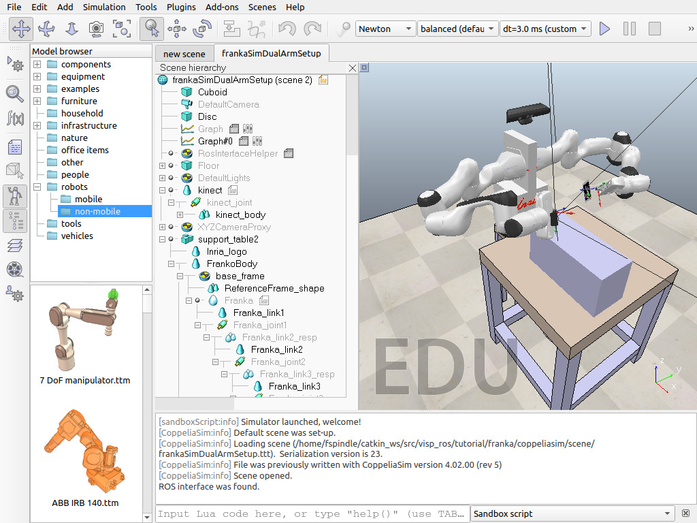This screenshot has height=523, width=697.
Task: Open the calculation modules (f(x)) dialog
Action: coord(15,118)
